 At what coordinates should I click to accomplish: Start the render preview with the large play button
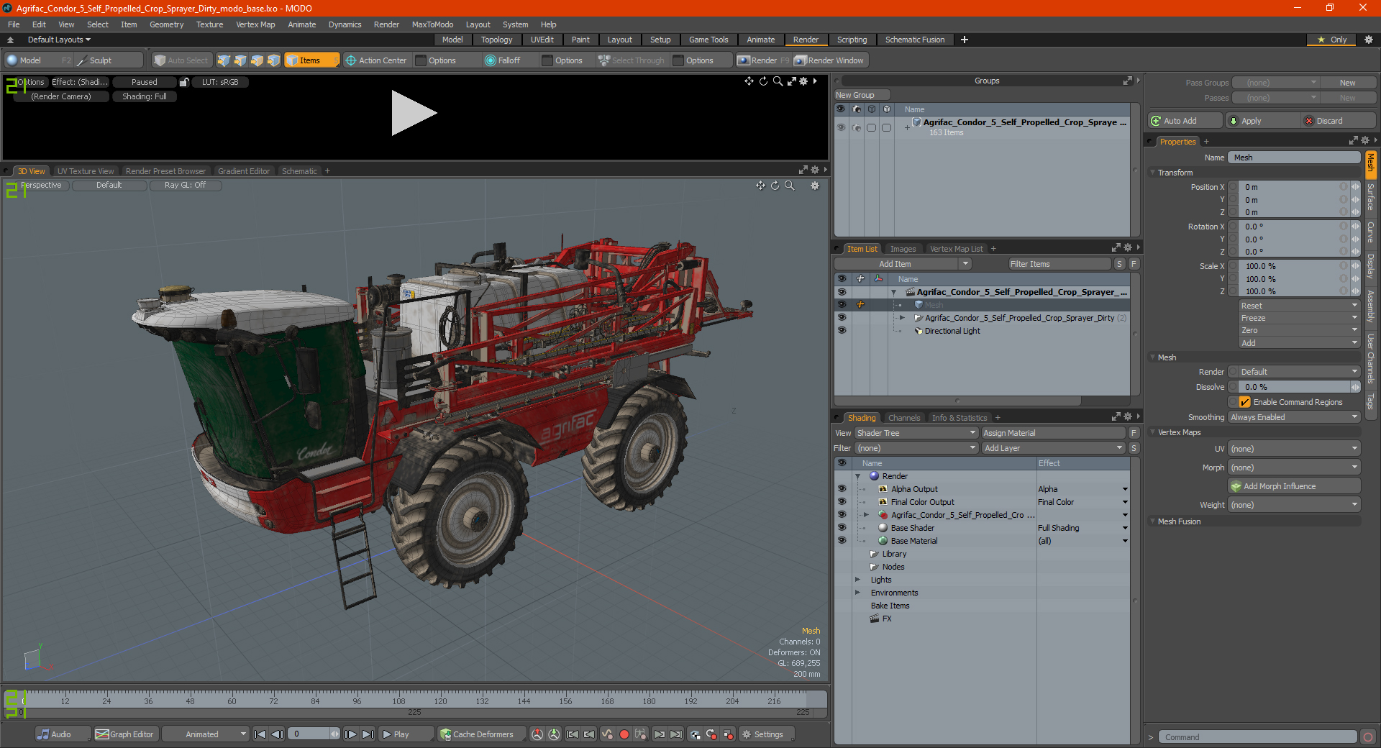(414, 113)
